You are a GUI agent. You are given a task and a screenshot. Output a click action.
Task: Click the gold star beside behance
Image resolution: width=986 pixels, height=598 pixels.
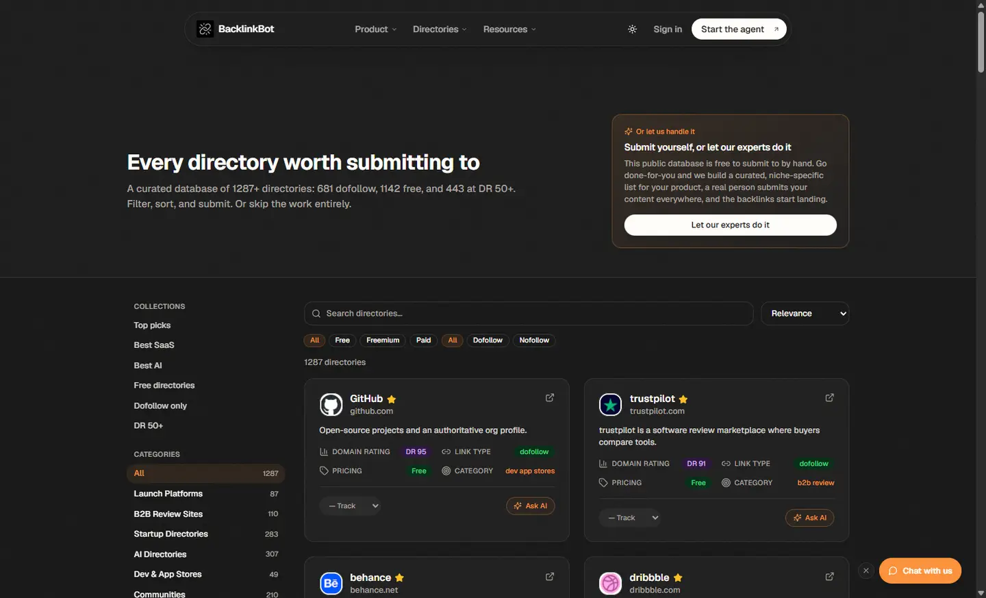pyautogui.click(x=399, y=578)
